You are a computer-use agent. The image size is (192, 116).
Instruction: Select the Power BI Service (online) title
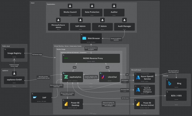(147, 104)
